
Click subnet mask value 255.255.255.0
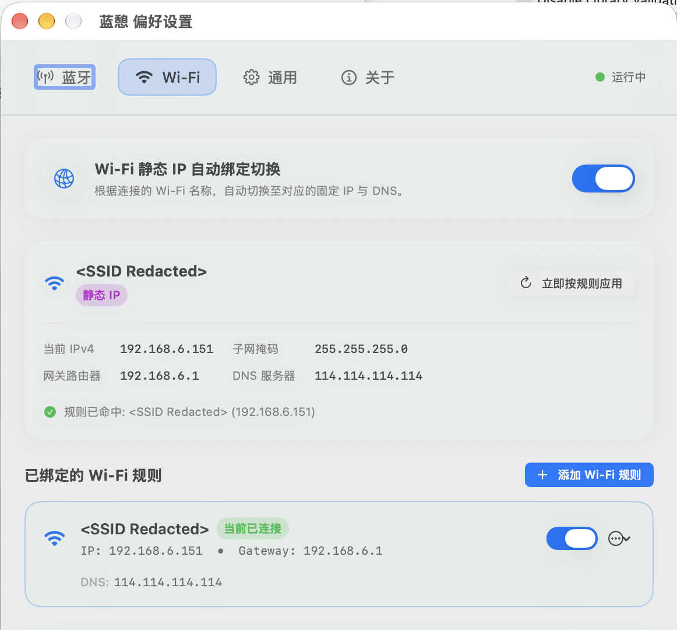tap(361, 349)
